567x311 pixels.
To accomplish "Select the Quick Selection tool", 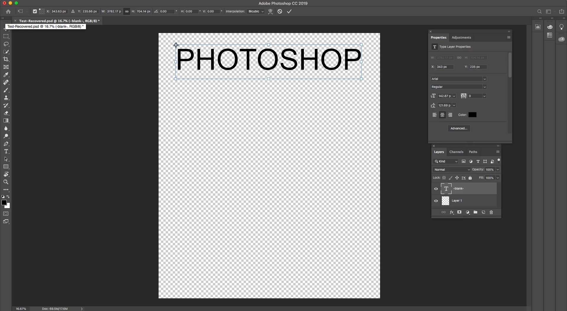I will 6,52.
